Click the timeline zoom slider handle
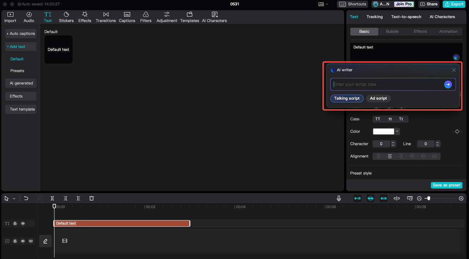The height and width of the screenshot is (259, 469). click(429, 198)
